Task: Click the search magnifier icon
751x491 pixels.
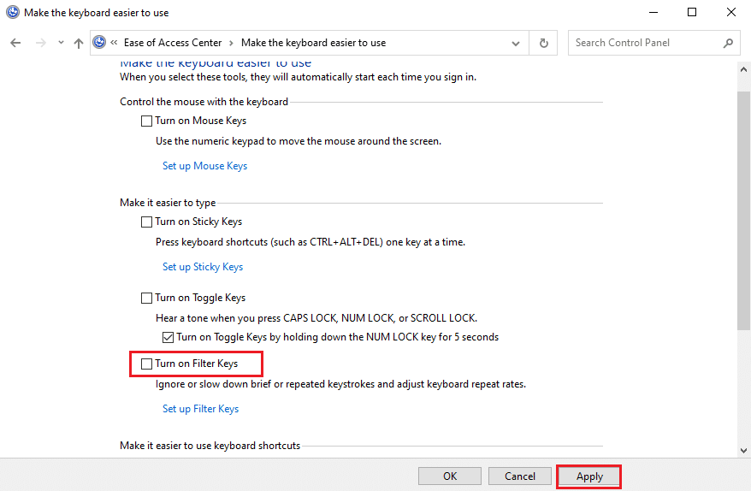Action: tap(728, 43)
